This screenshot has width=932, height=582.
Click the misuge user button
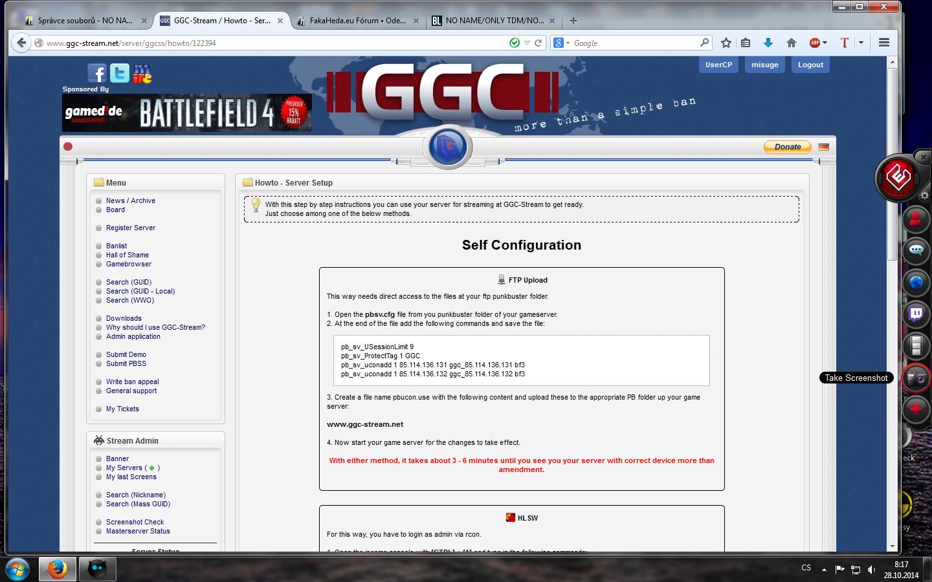click(765, 65)
